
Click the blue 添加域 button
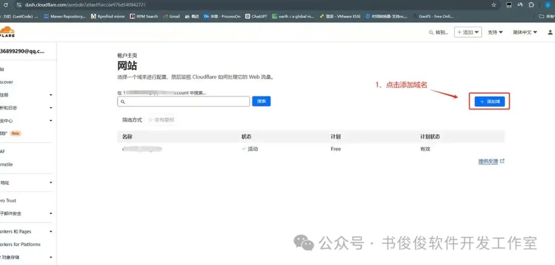(489, 101)
